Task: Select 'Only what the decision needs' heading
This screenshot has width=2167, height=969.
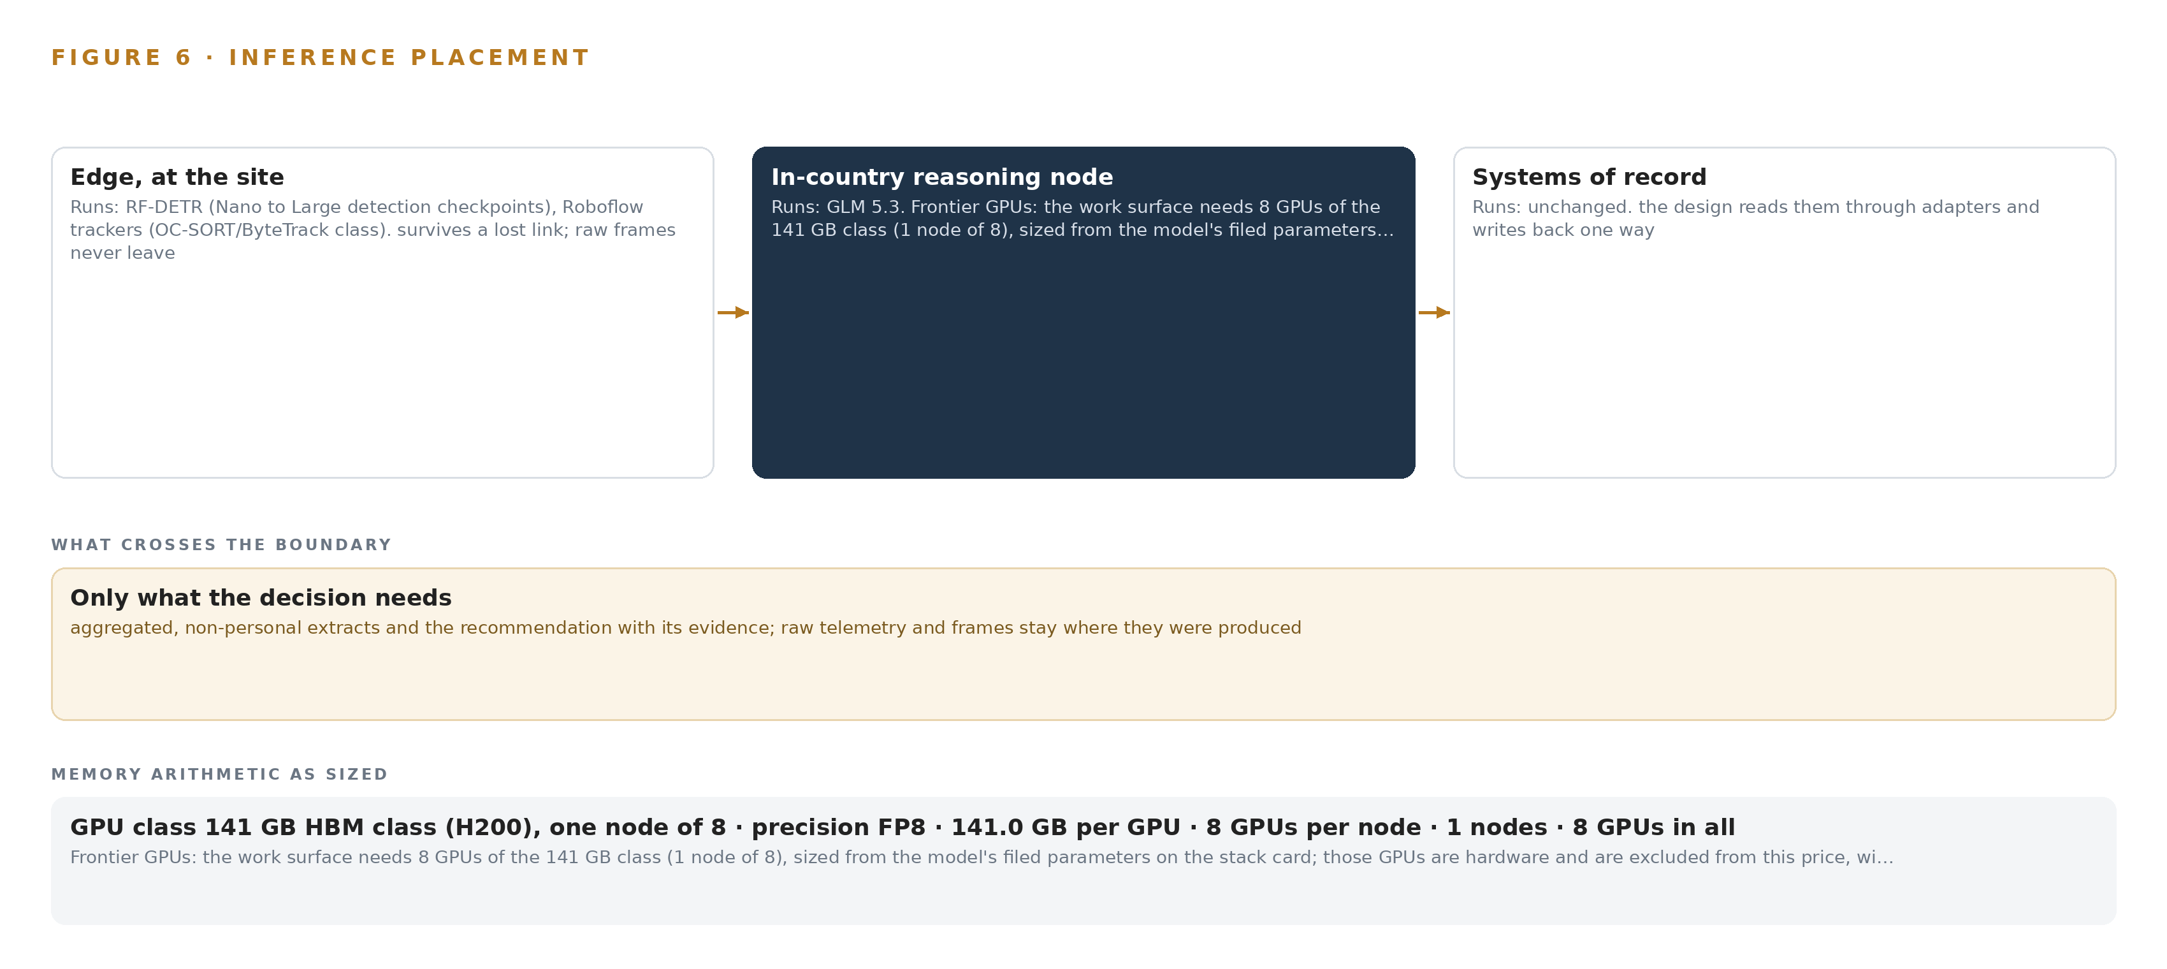Action: pos(261,597)
